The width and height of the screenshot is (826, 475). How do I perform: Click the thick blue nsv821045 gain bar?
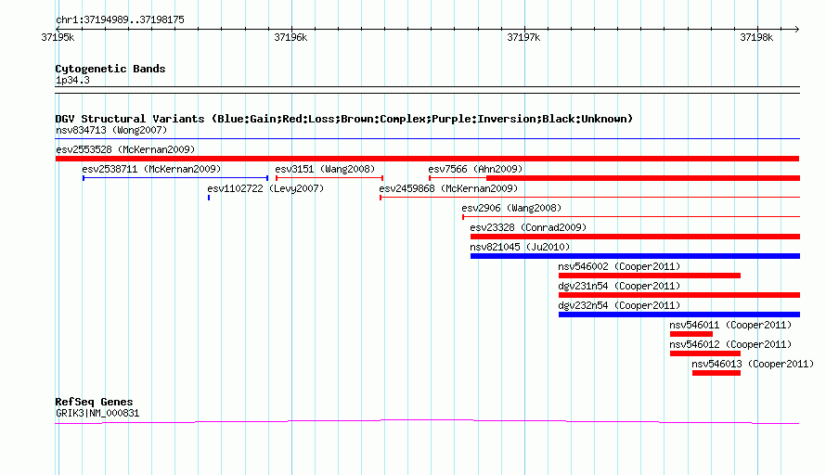tap(636, 256)
